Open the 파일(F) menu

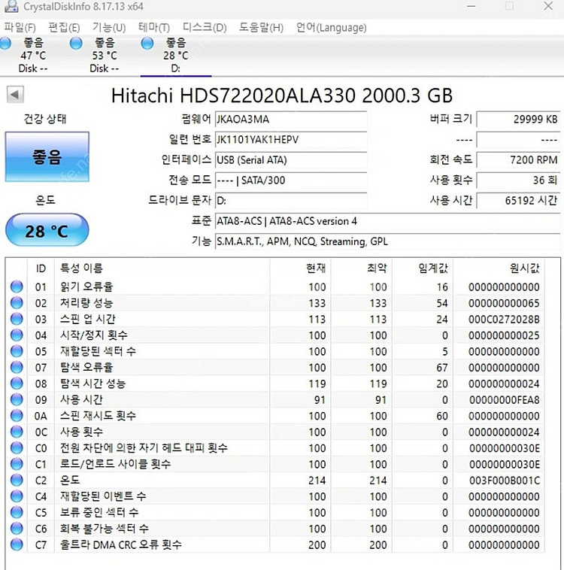pyautogui.click(x=20, y=28)
